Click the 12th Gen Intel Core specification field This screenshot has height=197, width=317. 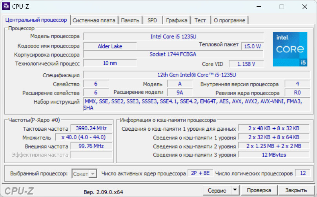(197, 75)
